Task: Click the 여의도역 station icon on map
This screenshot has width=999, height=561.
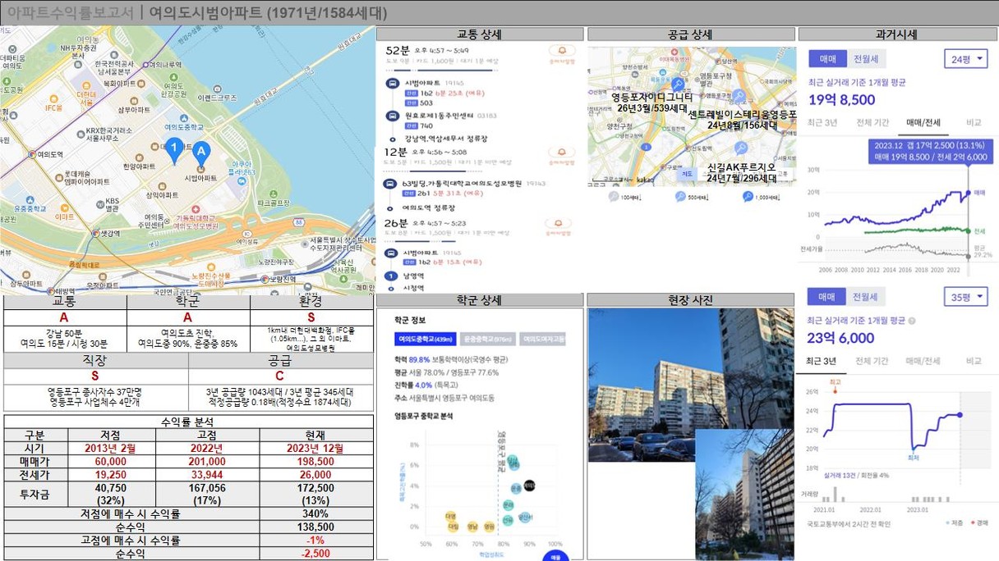Action: [x=31, y=153]
